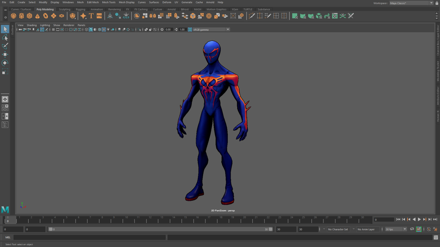Viewport: 440px width, 247px height.
Task: Click the Multi-Cut knife shelf icon
Action: 252,16
